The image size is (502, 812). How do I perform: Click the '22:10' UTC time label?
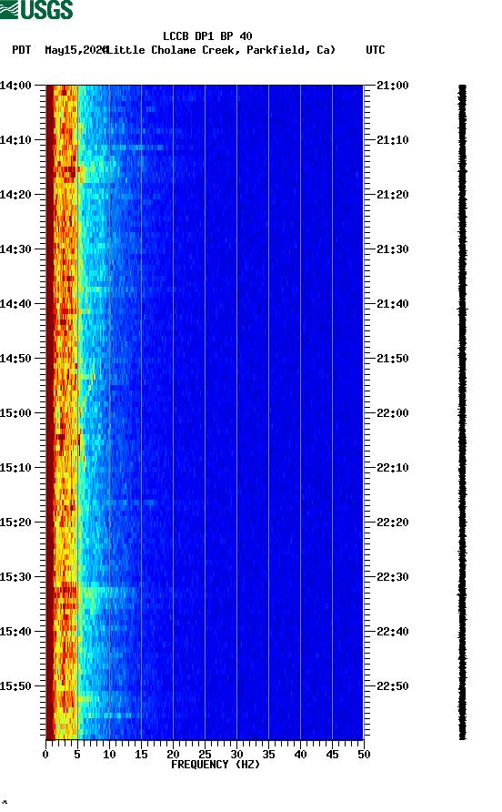(x=392, y=468)
